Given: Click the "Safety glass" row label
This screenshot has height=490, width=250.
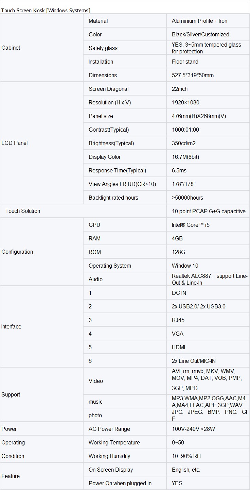Looking at the screenshot, I should pyautogui.click(x=103, y=48).
